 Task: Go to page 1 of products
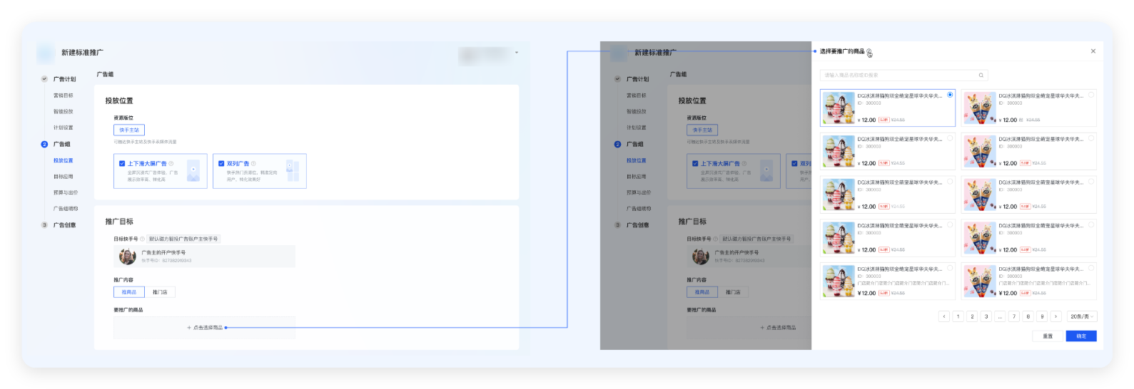958,316
